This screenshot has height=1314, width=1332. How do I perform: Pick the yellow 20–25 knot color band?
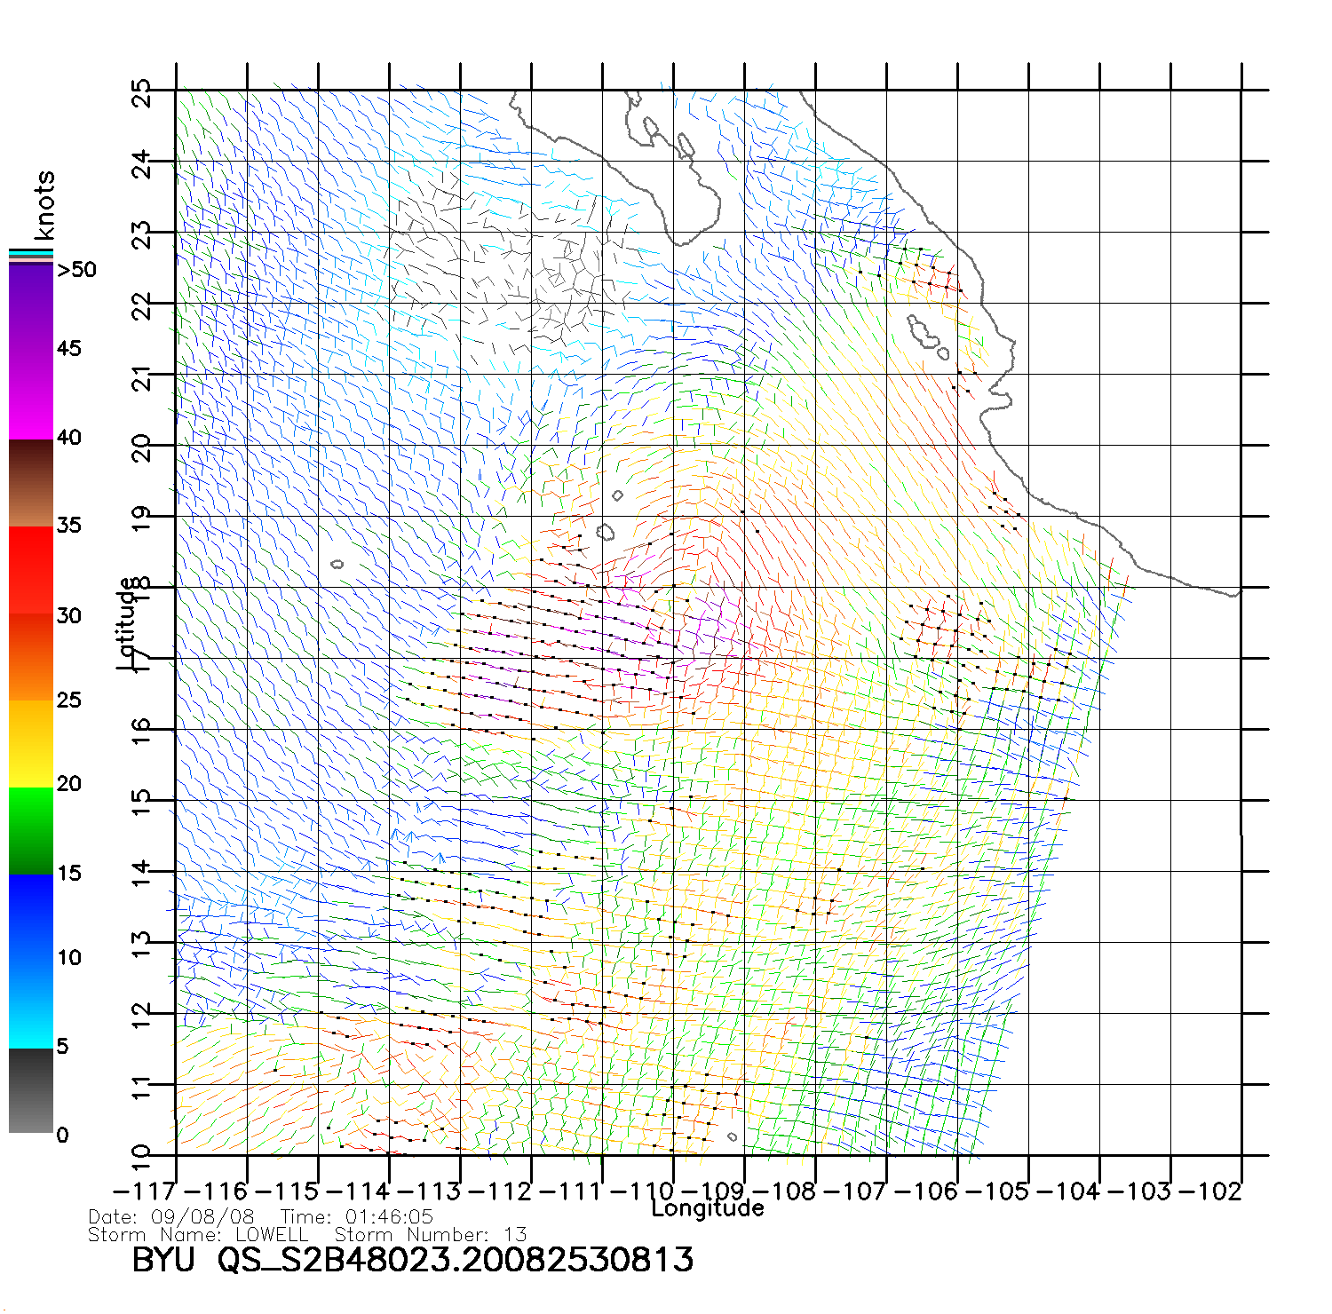pyautogui.click(x=31, y=744)
